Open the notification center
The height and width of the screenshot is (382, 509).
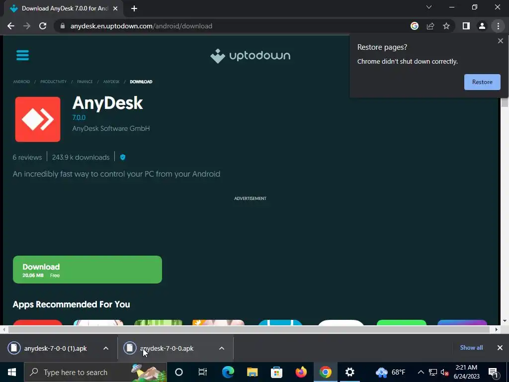tap(493, 372)
